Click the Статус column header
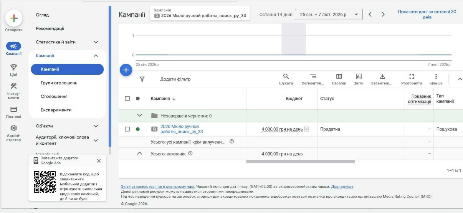Viewport: 463px width, 213px height. tap(327, 99)
